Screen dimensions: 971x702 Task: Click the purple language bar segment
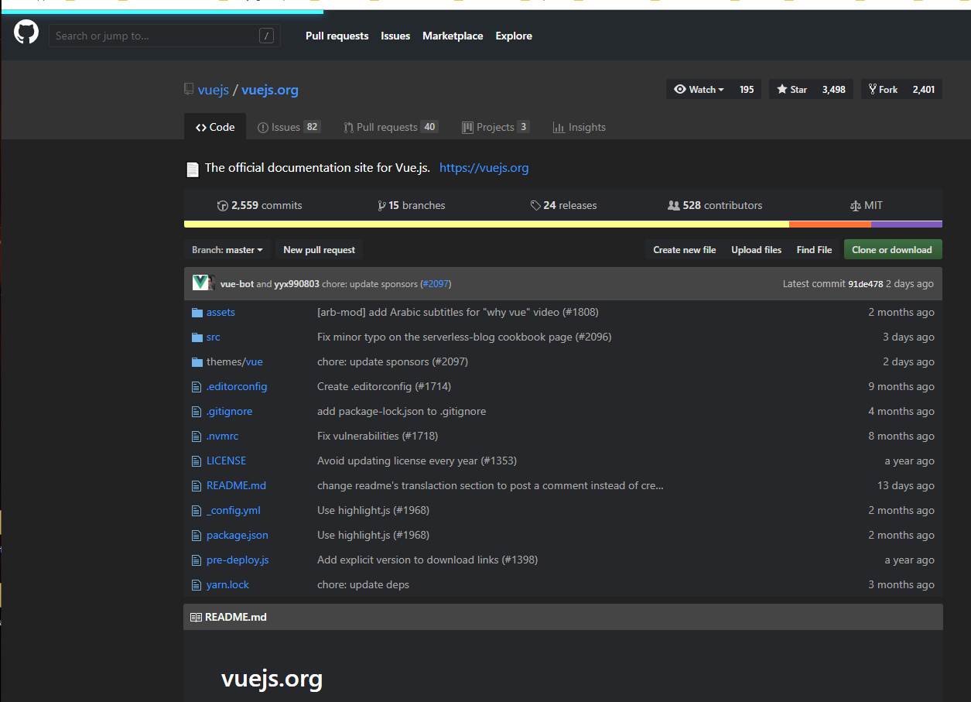(x=907, y=224)
